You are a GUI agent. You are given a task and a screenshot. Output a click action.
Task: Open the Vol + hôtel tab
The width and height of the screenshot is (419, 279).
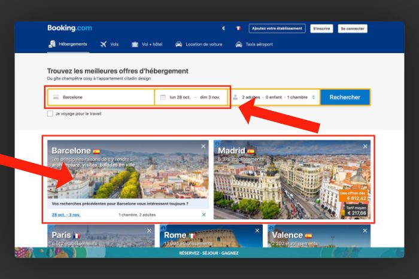coord(148,44)
